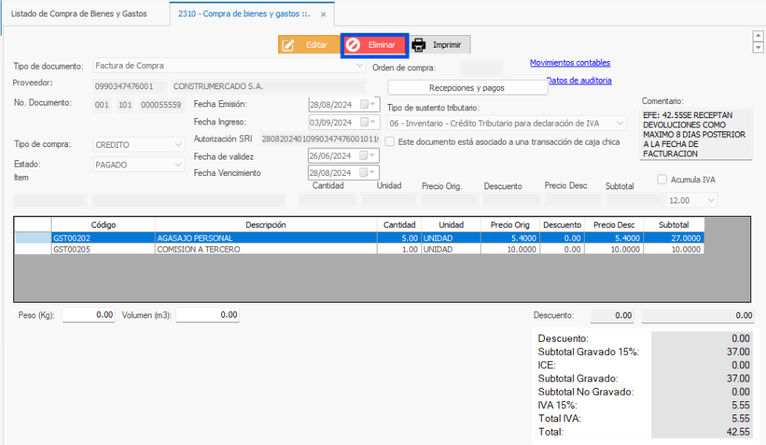Expand the Tipo de sustento tributario dropdown
Viewport: 766px width, 445px height.
[x=620, y=124]
